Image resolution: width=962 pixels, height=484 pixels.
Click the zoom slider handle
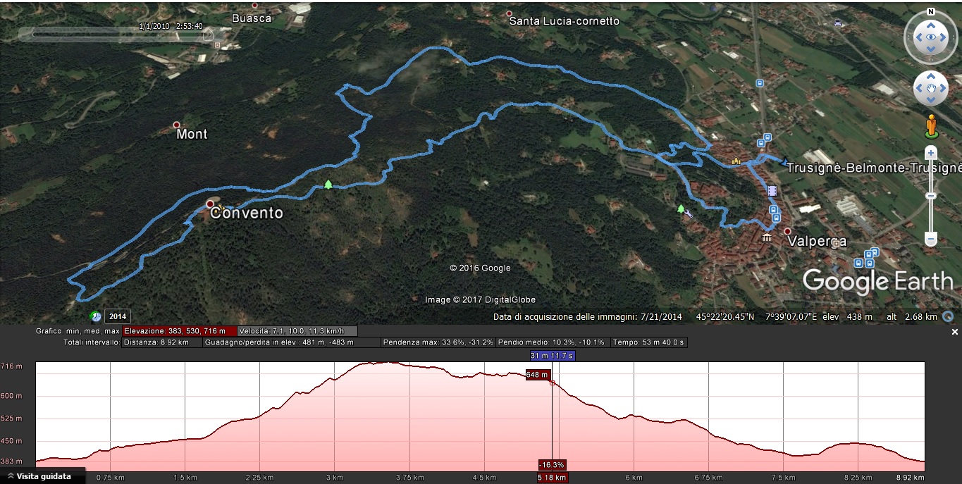coord(930,195)
